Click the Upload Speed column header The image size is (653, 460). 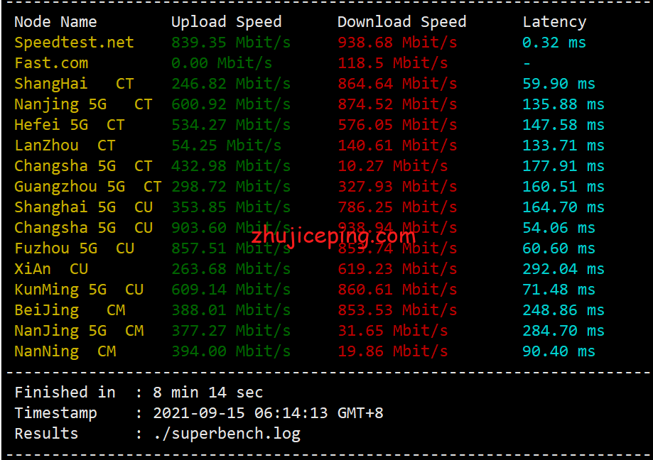click(226, 22)
